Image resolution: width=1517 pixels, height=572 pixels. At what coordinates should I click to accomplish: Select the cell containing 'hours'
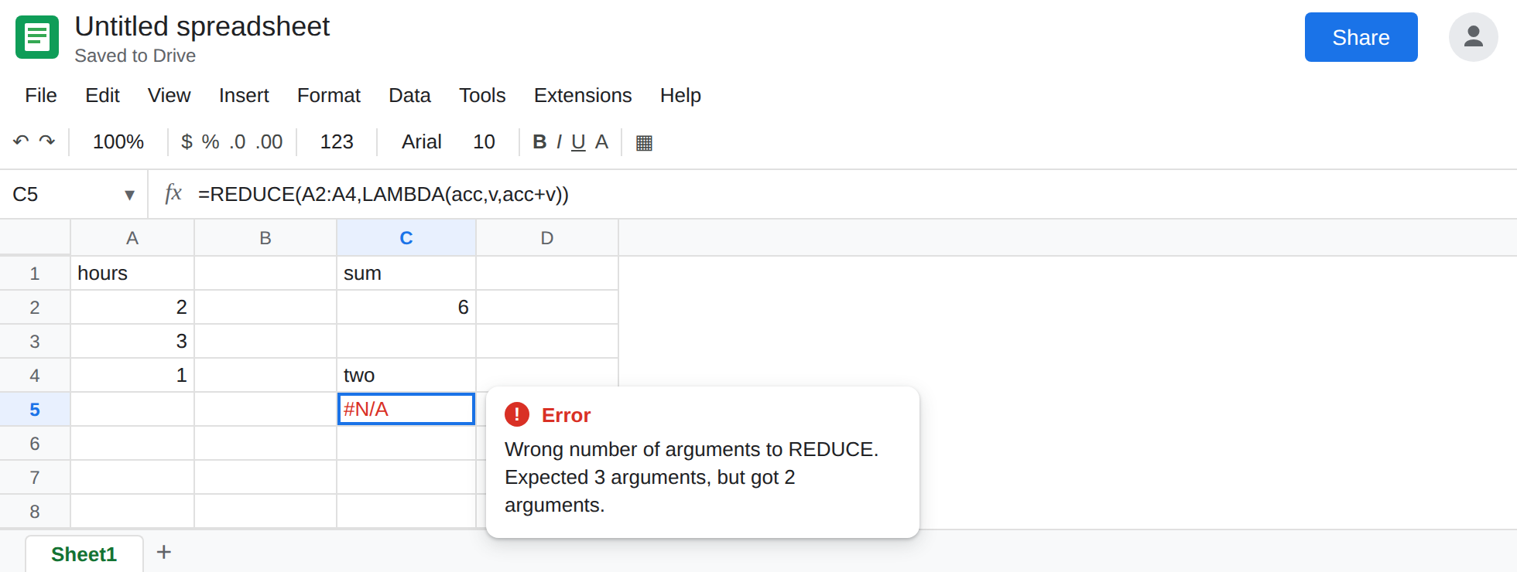click(132, 273)
